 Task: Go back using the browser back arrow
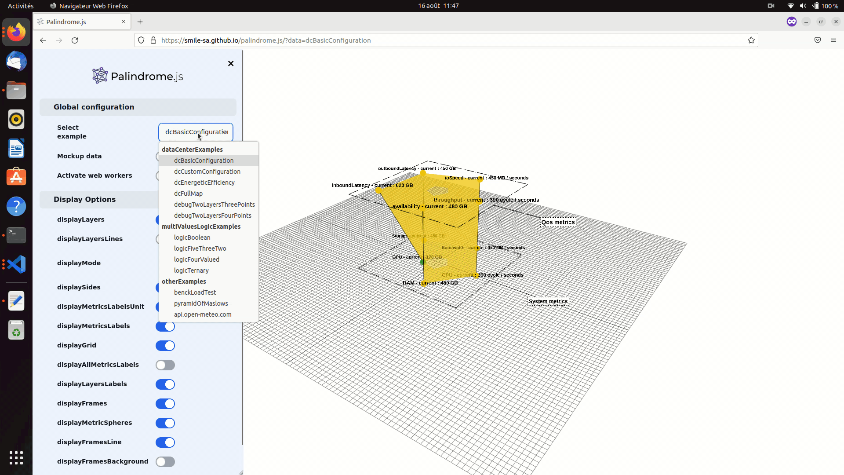(43, 40)
